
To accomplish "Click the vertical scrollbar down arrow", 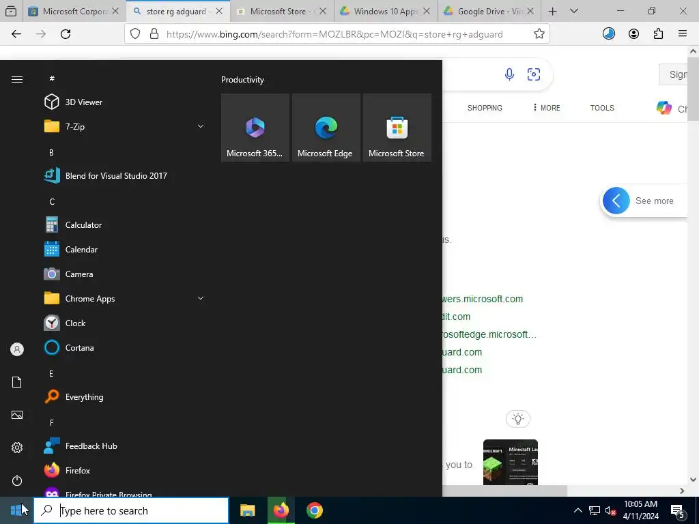I will (693, 480).
